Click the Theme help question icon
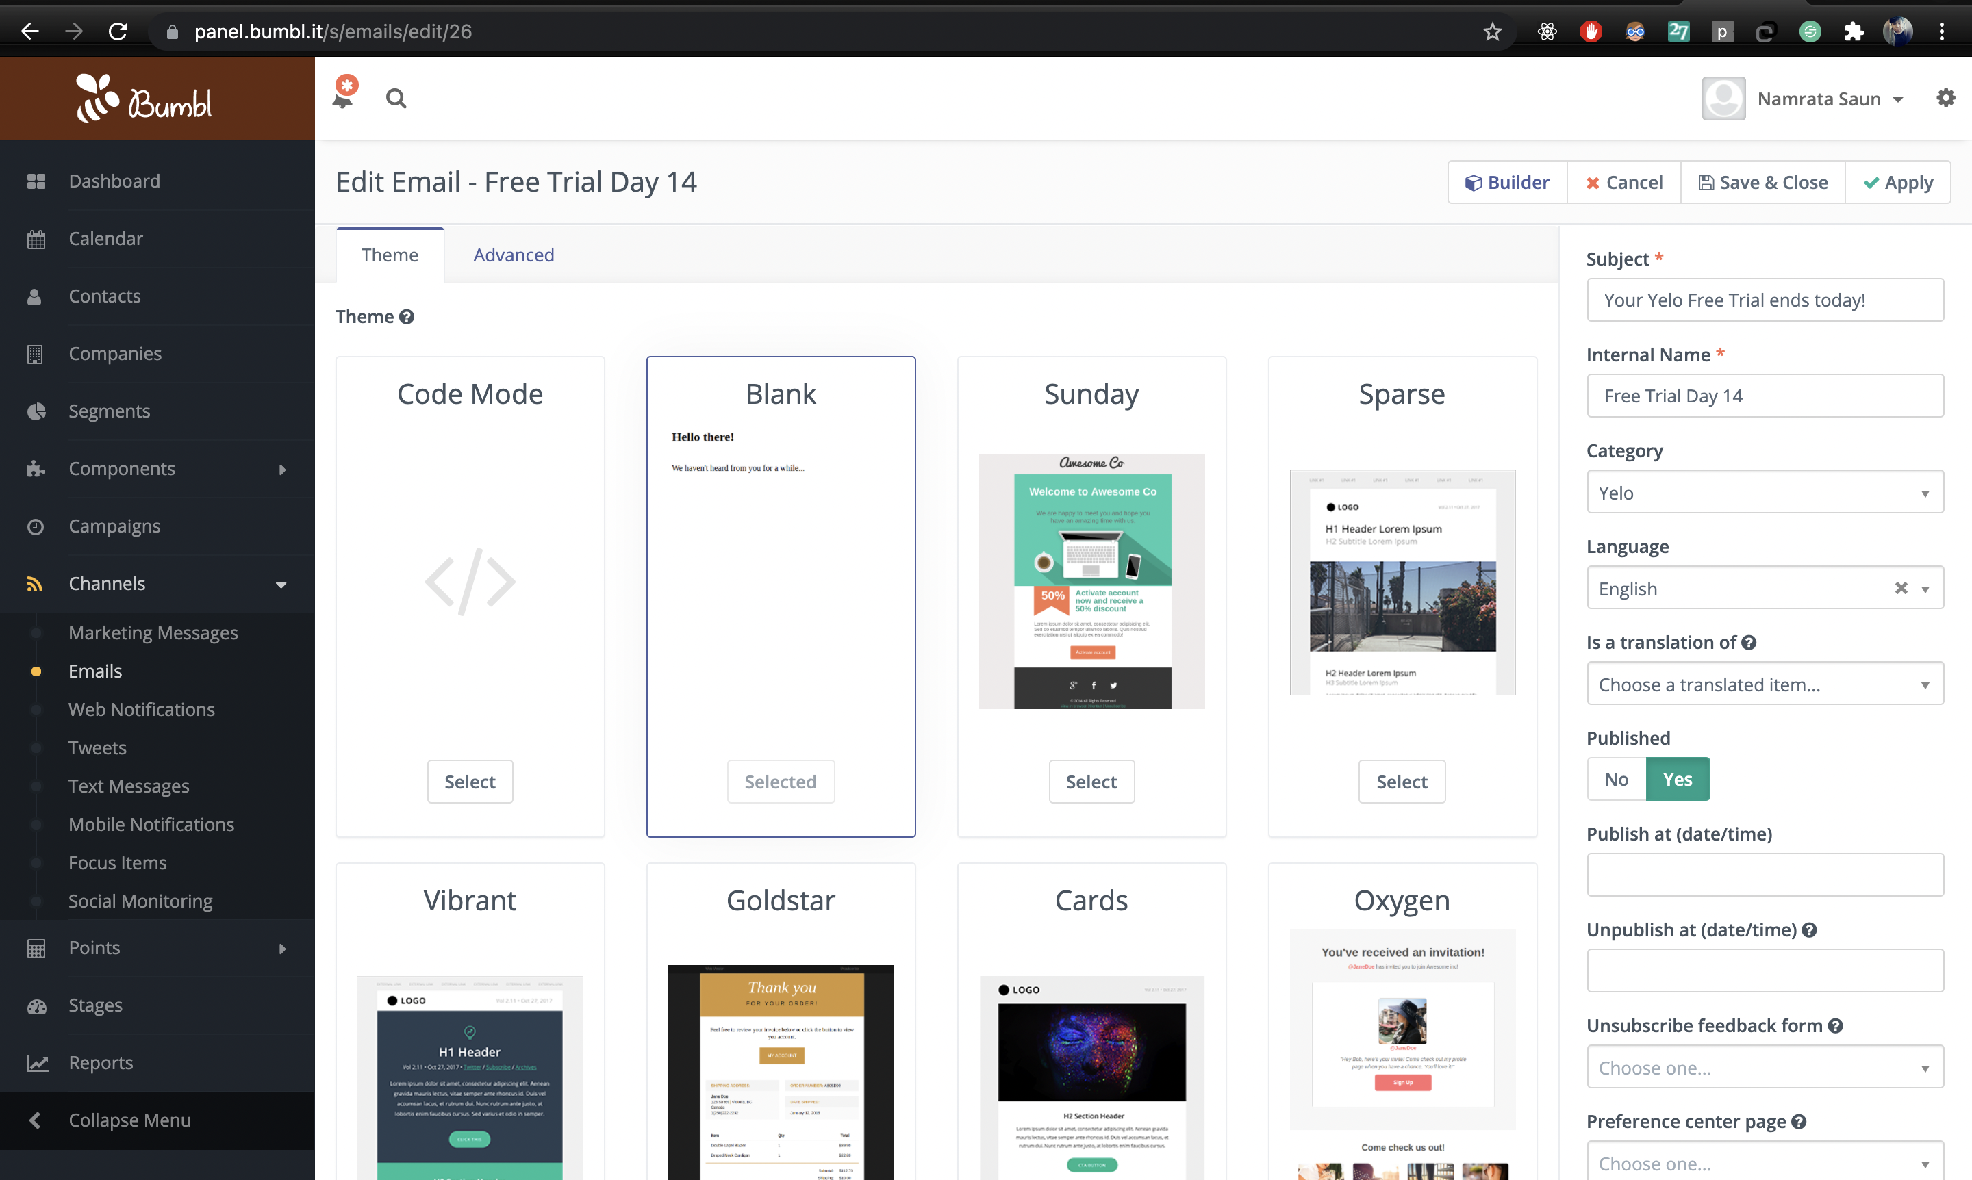 (407, 316)
